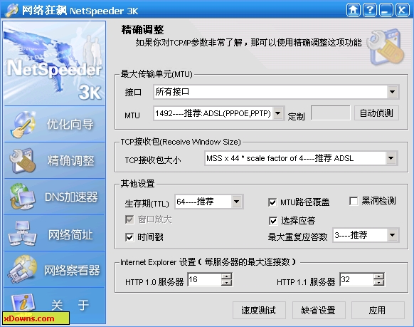Viewport: 414px width, 327px height.
Task: Click the NetSpeeder app icon in title bar
Action: point(11,11)
